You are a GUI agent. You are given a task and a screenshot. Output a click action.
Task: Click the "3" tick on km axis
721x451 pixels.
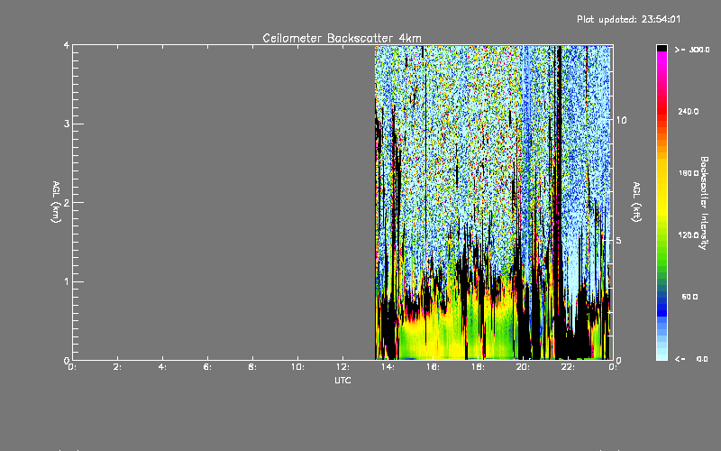coord(67,124)
